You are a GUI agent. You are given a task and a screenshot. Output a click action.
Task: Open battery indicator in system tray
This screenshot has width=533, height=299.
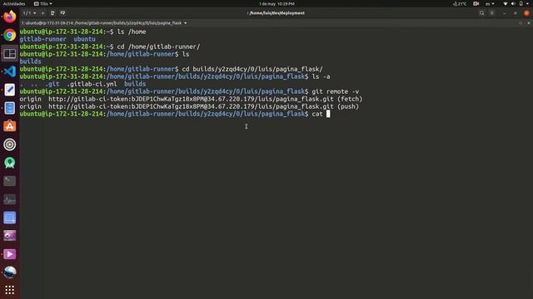[x=521, y=3]
